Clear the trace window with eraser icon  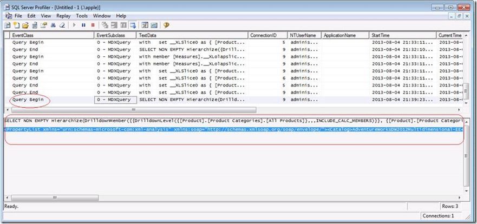click(x=62, y=25)
